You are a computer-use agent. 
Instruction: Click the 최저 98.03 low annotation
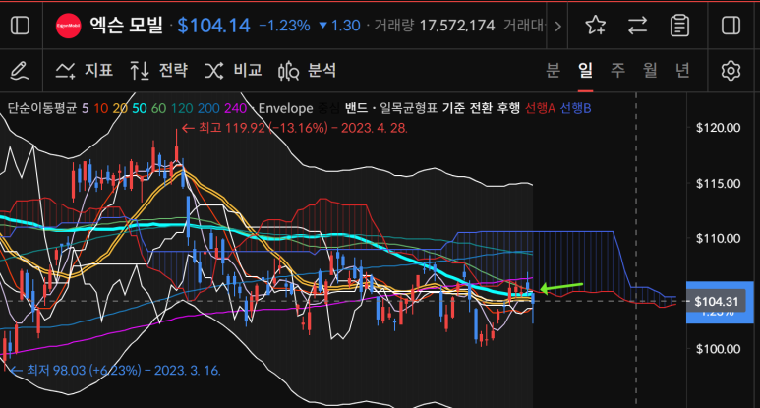(115, 371)
